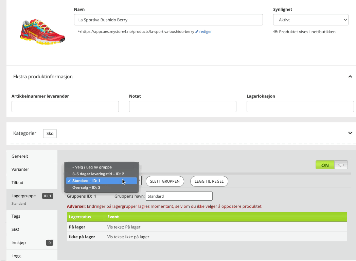
Task: Click the Gruppens navn field
Action: pyautogui.click(x=179, y=196)
